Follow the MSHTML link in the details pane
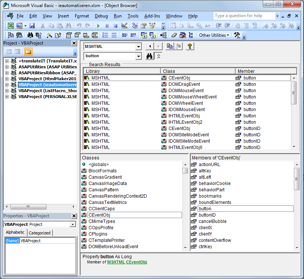The image size is (304, 279). pyautogui.click(x=116, y=262)
